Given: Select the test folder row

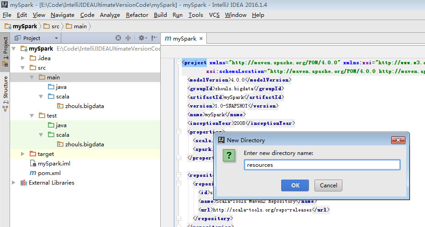Looking at the screenshot, I should (85, 115).
